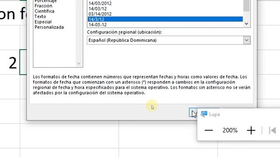Viewport: 280px width, 157px height.
Task: Click the Lupa magnifier app icon
Action: click(x=203, y=114)
